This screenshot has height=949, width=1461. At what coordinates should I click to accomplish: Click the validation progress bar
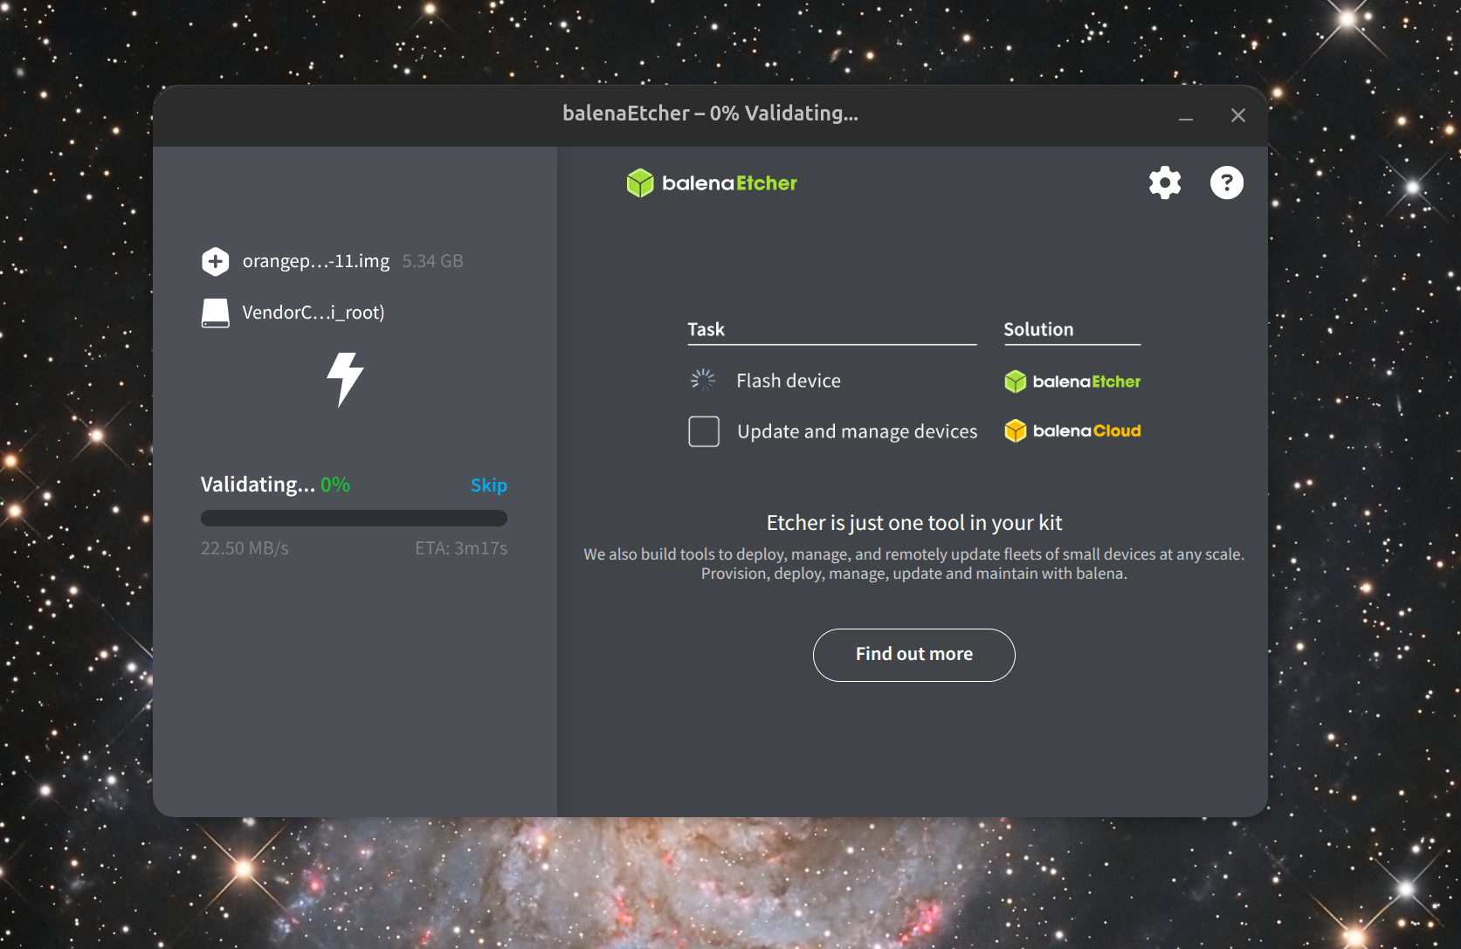click(354, 519)
